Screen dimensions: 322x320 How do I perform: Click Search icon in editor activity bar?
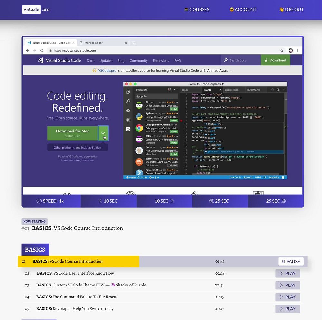[x=128, y=101]
